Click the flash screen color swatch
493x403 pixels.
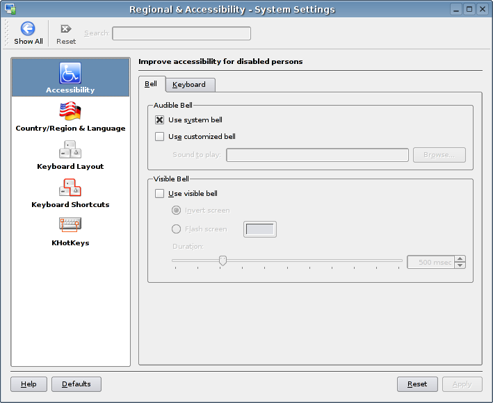point(260,229)
